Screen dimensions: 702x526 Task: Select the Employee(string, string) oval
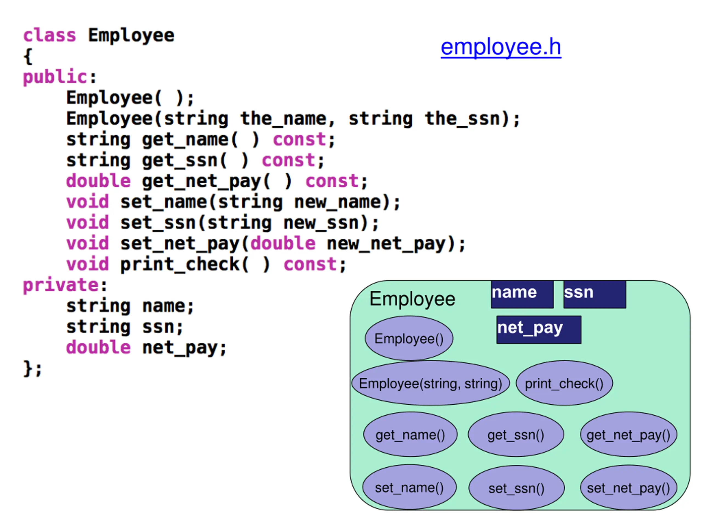click(x=431, y=383)
